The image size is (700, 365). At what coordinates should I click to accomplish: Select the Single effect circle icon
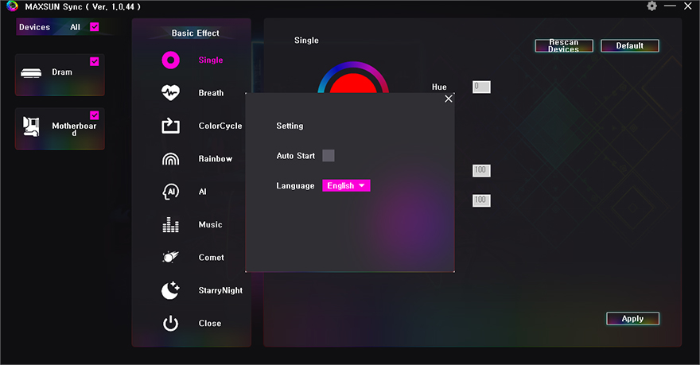point(170,60)
